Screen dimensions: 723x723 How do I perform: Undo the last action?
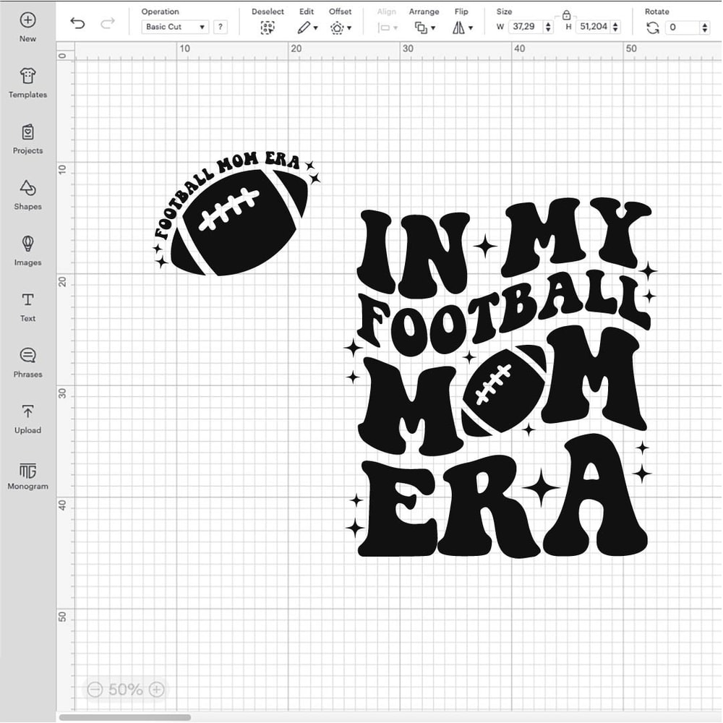pyautogui.click(x=78, y=24)
